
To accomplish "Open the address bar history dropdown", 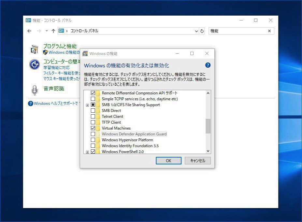I will (196, 31).
